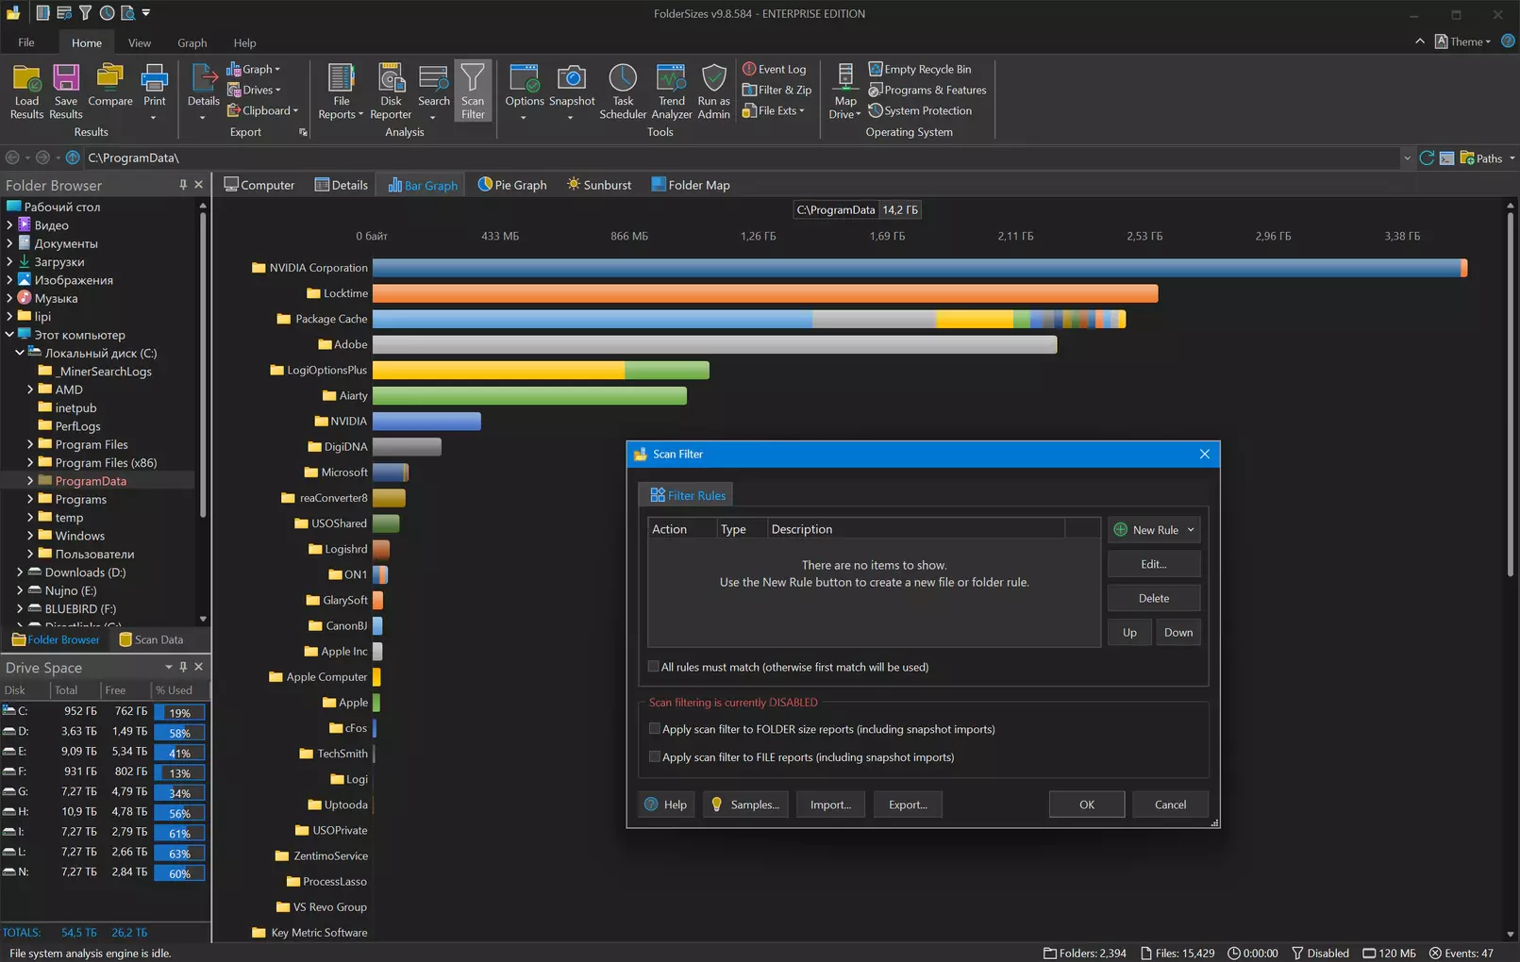Open the View ribbon tab
This screenshot has height=962, width=1520.
pos(140,42)
